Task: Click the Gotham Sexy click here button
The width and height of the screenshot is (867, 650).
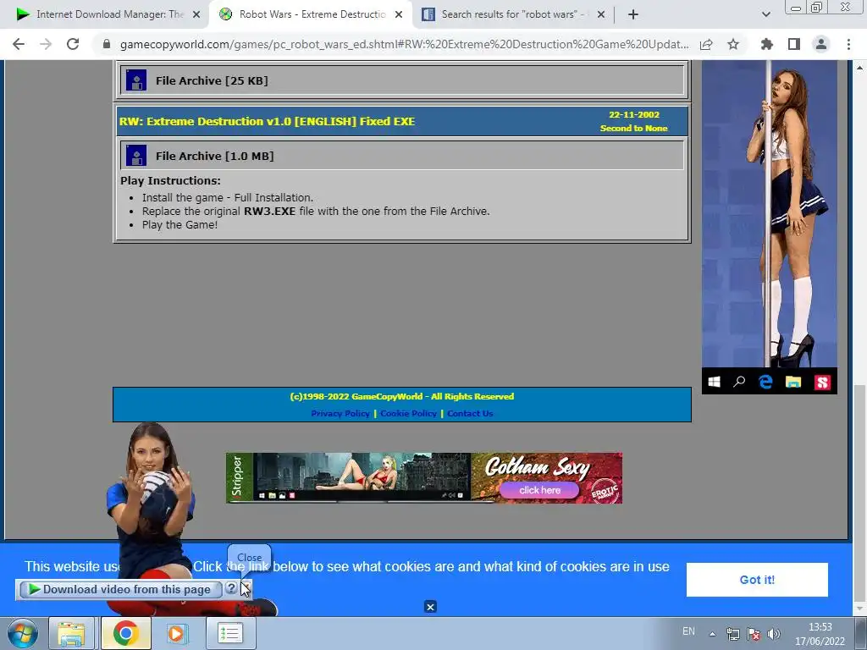Action: point(539,490)
